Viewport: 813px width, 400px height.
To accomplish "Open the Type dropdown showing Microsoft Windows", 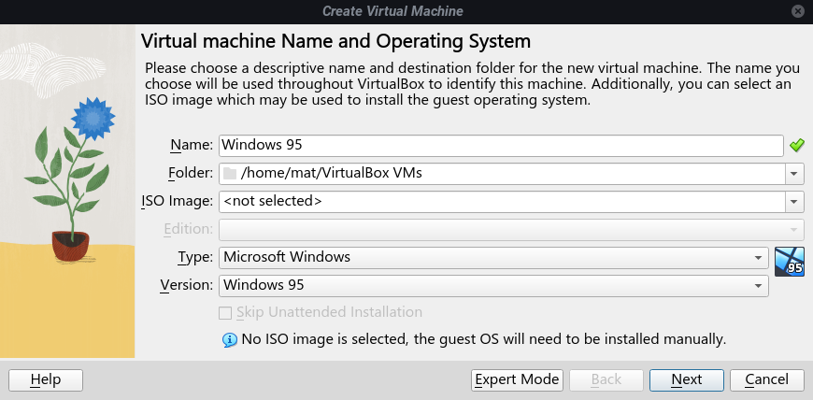I will tap(493, 257).
